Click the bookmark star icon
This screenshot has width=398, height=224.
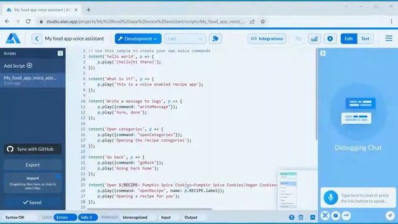point(262,22)
